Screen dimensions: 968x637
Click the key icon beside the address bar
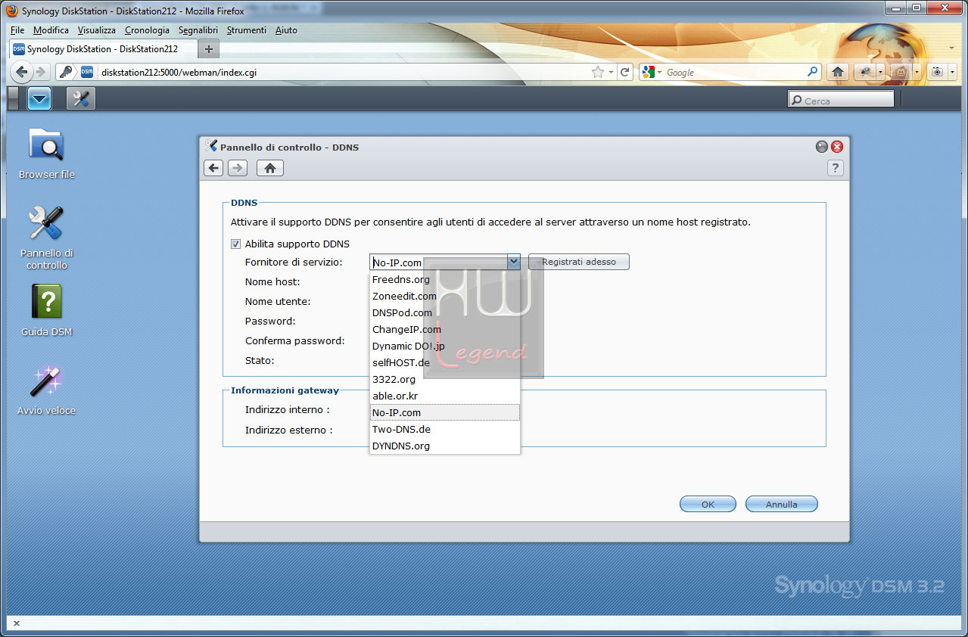(x=66, y=72)
